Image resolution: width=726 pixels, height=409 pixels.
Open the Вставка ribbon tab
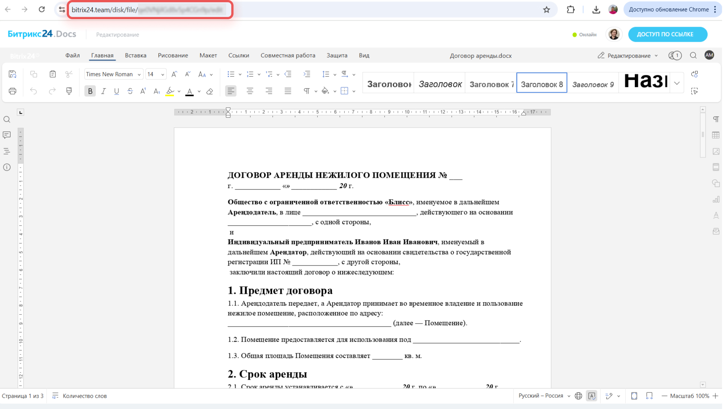click(135, 55)
